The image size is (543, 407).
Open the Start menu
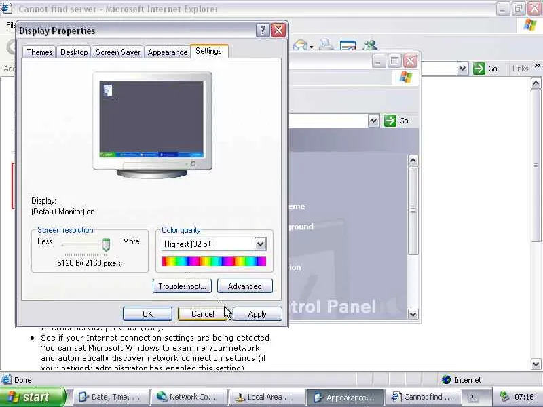tap(32, 397)
